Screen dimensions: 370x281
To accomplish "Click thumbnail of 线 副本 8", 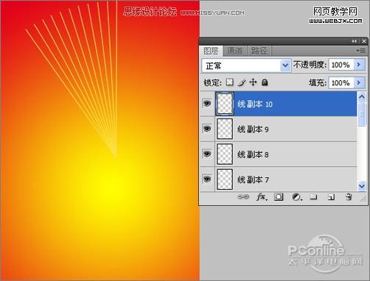I will pyautogui.click(x=225, y=154).
